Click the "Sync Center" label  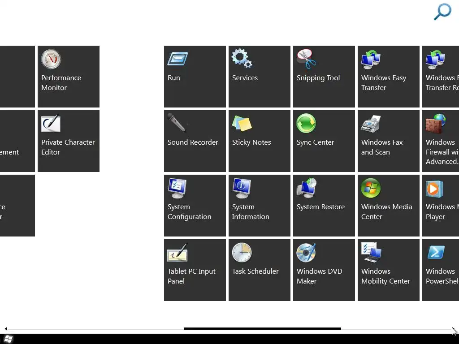coord(315,142)
